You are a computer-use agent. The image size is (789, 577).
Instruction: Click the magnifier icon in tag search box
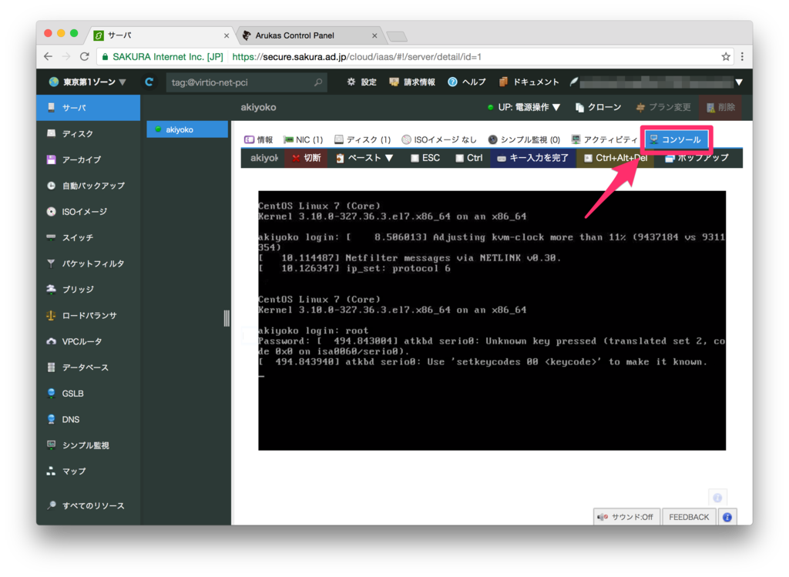point(318,82)
